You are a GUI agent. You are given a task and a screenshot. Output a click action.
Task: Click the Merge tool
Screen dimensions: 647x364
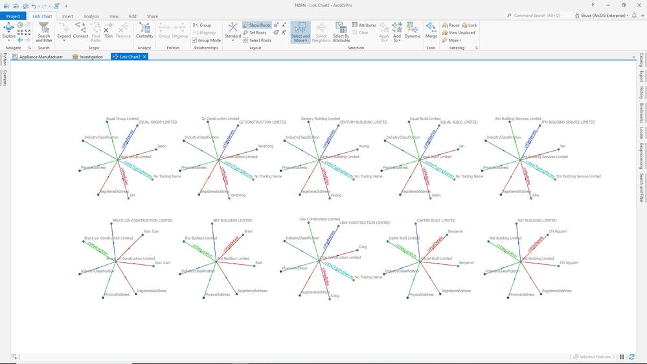431,31
